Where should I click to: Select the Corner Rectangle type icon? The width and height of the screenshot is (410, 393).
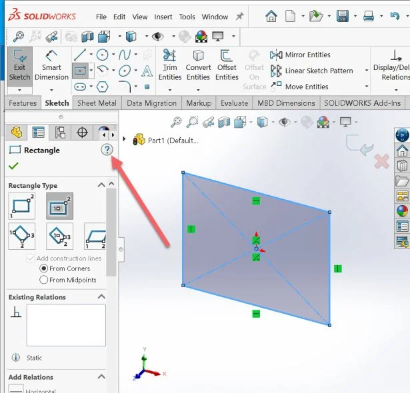tap(22, 206)
